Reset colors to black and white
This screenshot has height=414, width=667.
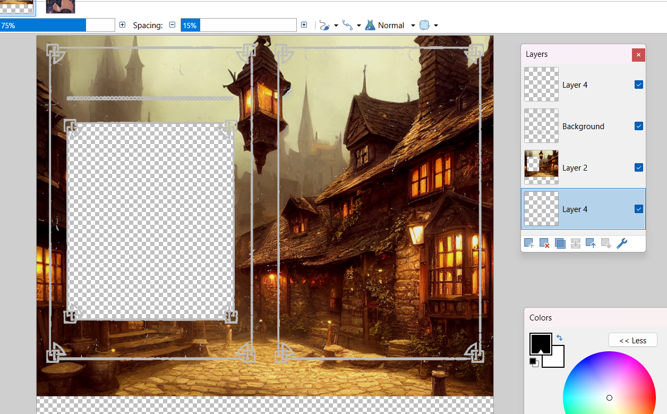click(534, 362)
